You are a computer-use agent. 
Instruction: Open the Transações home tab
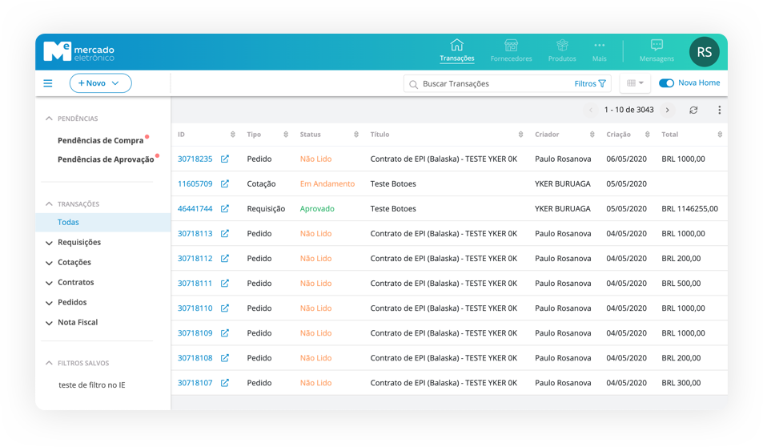(x=457, y=50)
